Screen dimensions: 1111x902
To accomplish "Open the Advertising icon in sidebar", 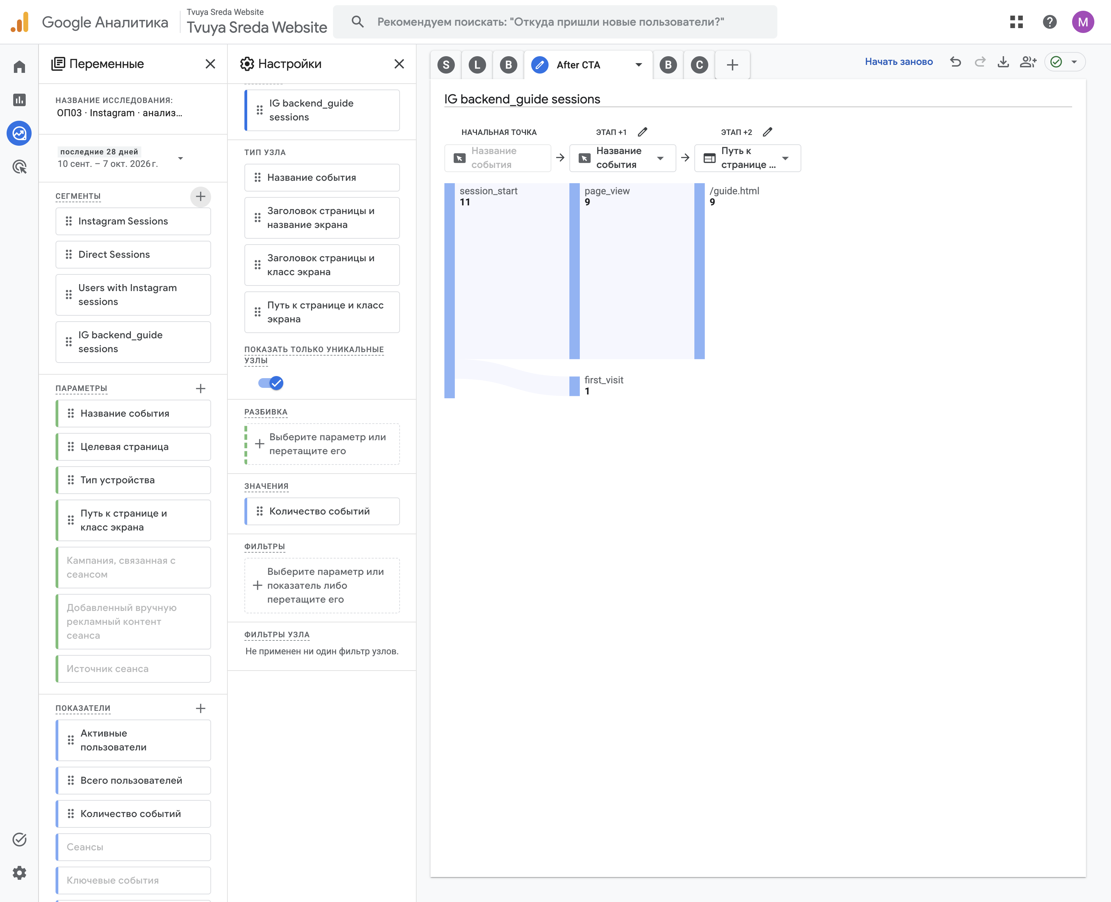I will (x=19, y=167).
